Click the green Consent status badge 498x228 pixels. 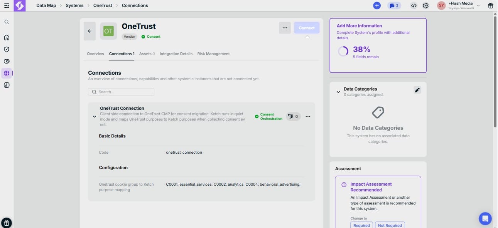coord(151,37)
